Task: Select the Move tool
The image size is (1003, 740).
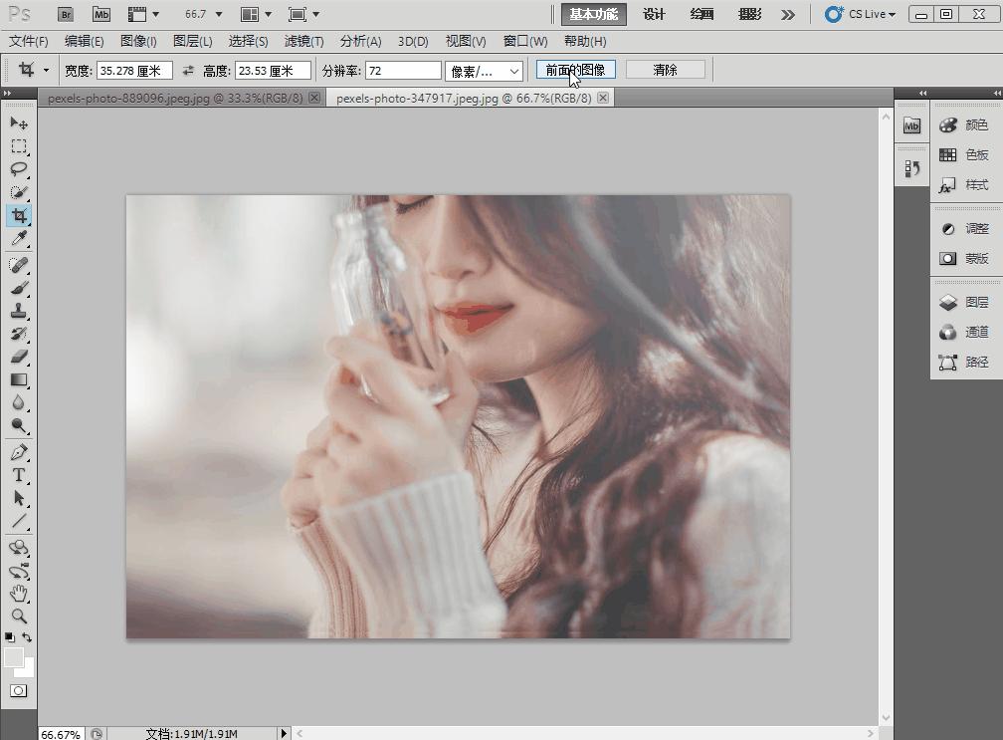Action: [18, 123]
